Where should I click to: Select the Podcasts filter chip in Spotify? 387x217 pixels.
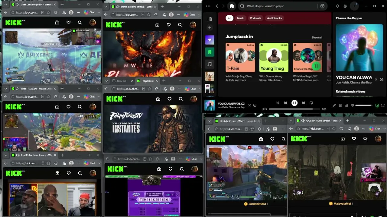pyautogui.click(x=255, y=18)
